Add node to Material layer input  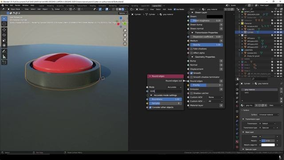point(221,105)
